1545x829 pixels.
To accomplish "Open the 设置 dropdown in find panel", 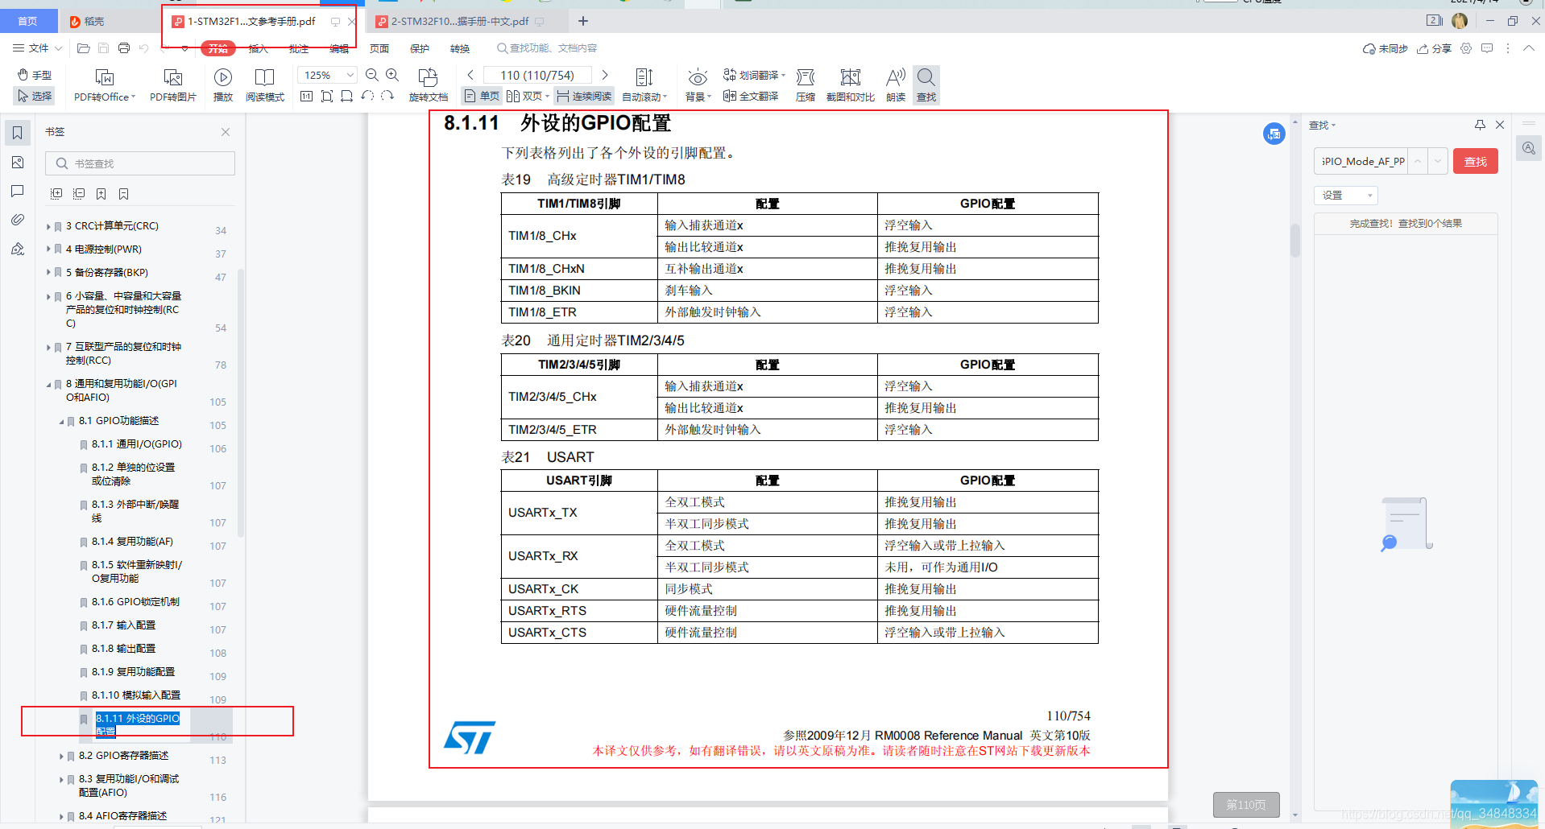I will coord(1346,196).
